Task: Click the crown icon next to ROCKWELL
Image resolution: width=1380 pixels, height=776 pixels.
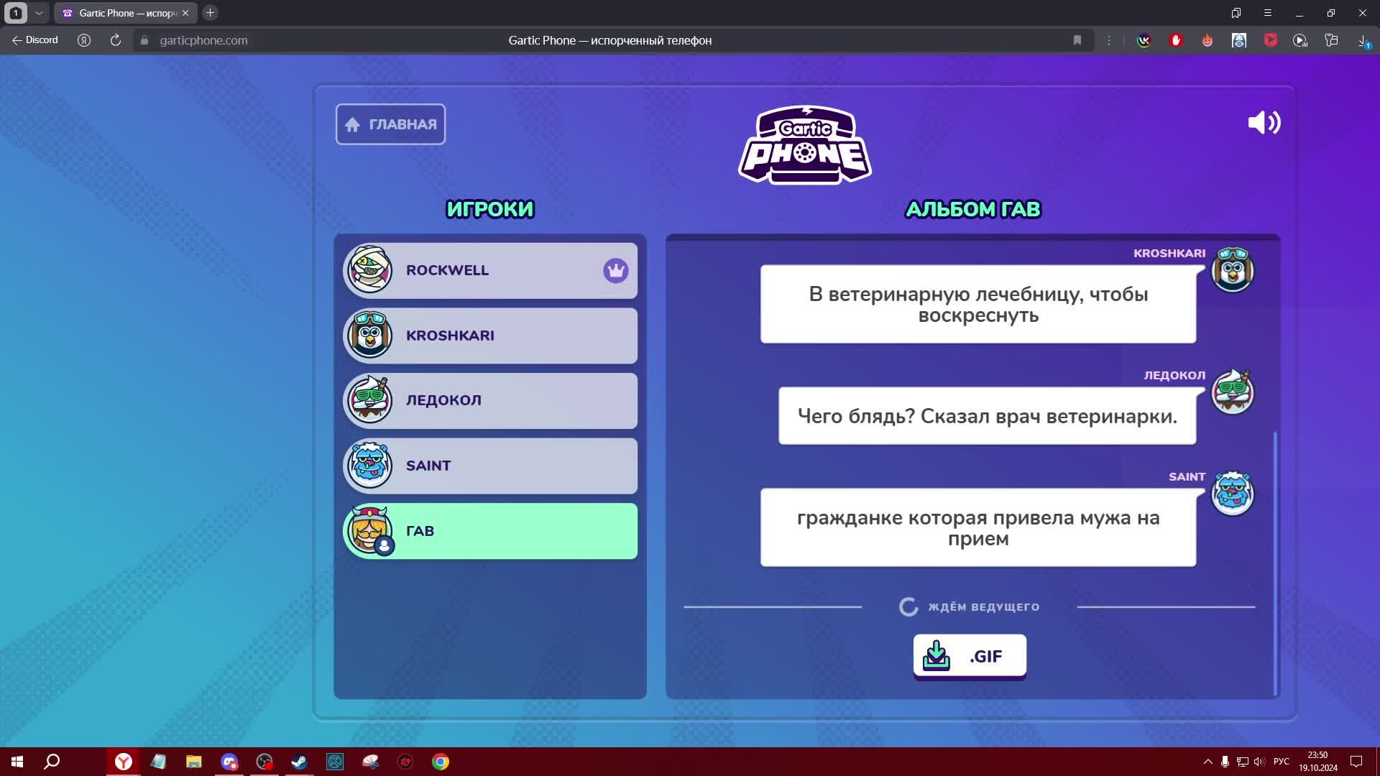Action: [x=615, y=271]
